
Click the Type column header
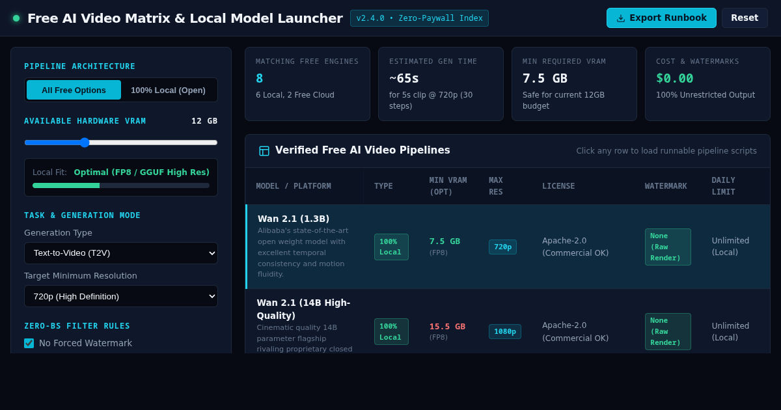tap(383, 186)
